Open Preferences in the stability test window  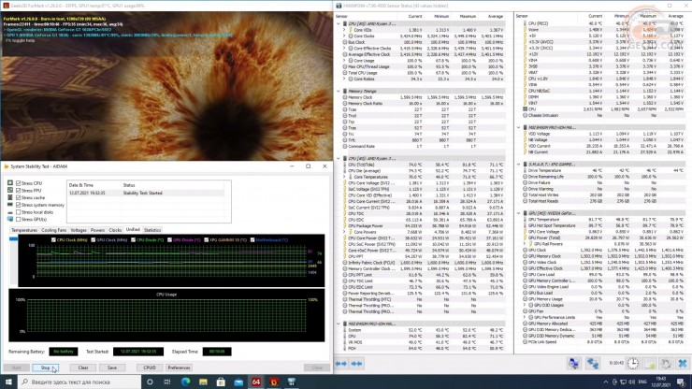179,367
